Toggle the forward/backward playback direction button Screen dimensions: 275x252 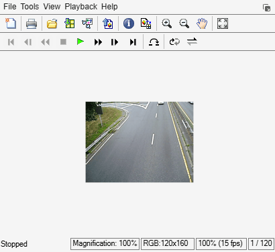(x=192, y=42)
